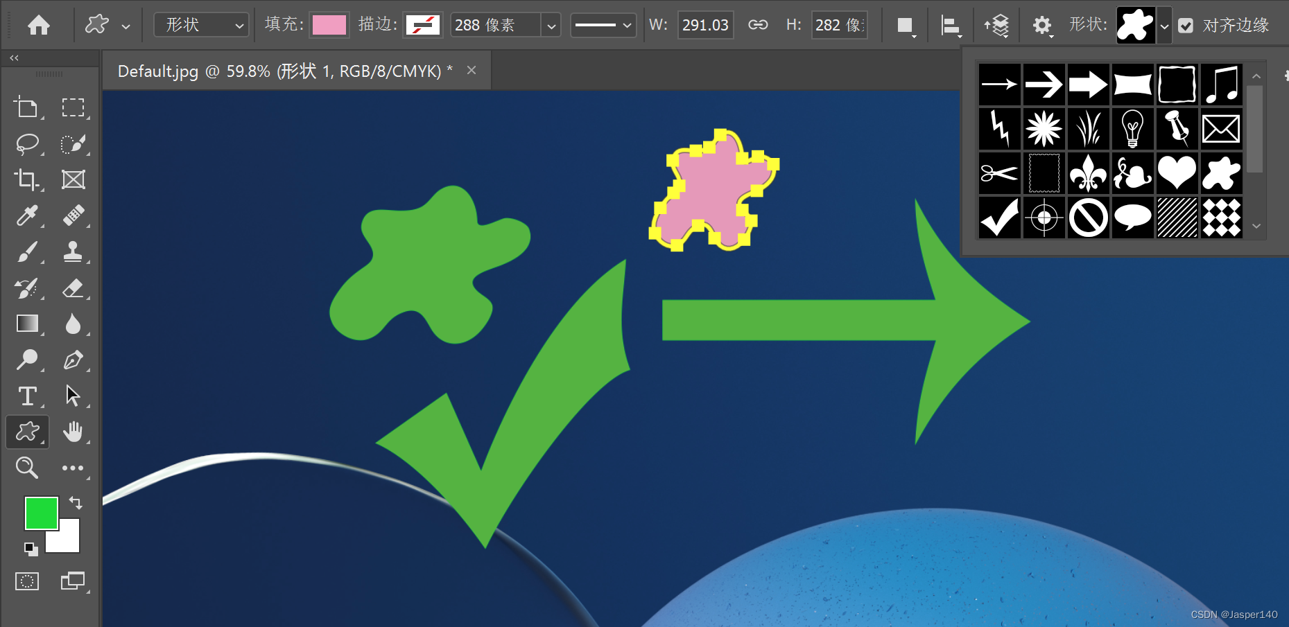Toggle Quick Mask mode icon
This screenshot has width=1289, height=627.
pyautogui.click(x=27, y=581)
